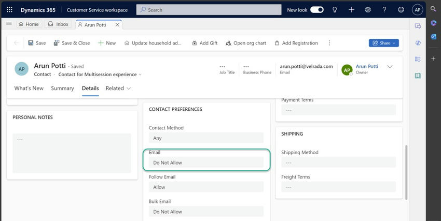The width and height of the screenshot is (441, 221).
Task: Expand the header chevron next to Owner
Action: click(x=390, y=67)
